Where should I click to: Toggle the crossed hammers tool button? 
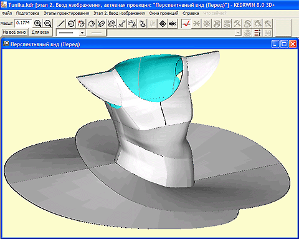(237, 24)
